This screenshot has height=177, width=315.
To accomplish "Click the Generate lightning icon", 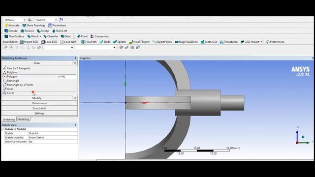I will [x=6, y=25].
